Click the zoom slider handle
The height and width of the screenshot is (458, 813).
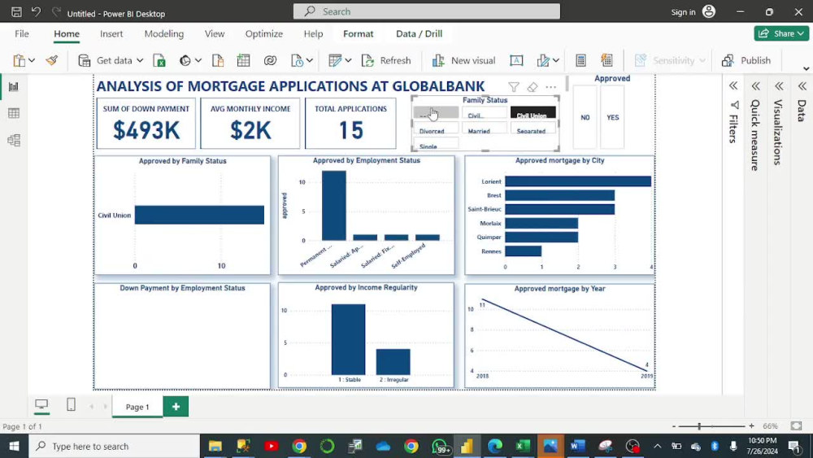699,425
